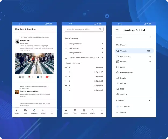Tap the smiley reaction showing 23

[x=20, y=77]
